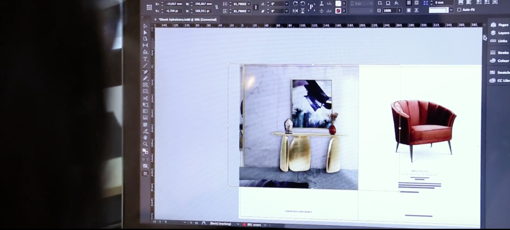
Task: Select the Rectangle tool
Action: tap(145, 91)
